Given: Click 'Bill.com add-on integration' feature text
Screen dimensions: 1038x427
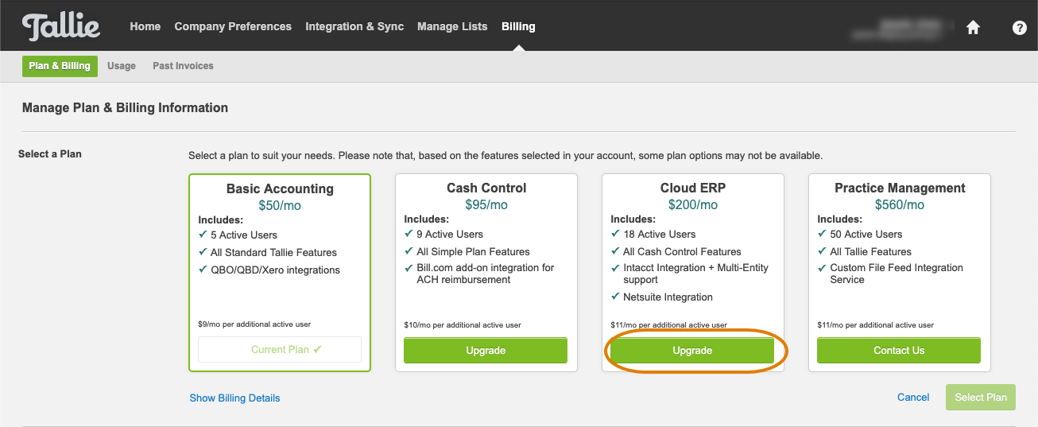Looking at the screenshot, I should pos(486,274).
